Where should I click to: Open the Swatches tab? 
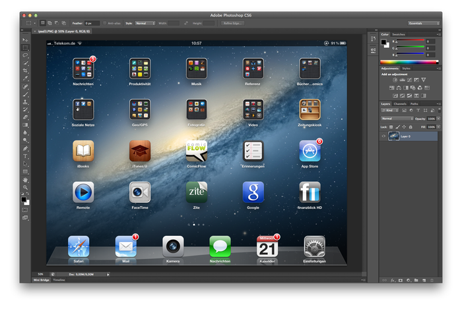(399, 34)
